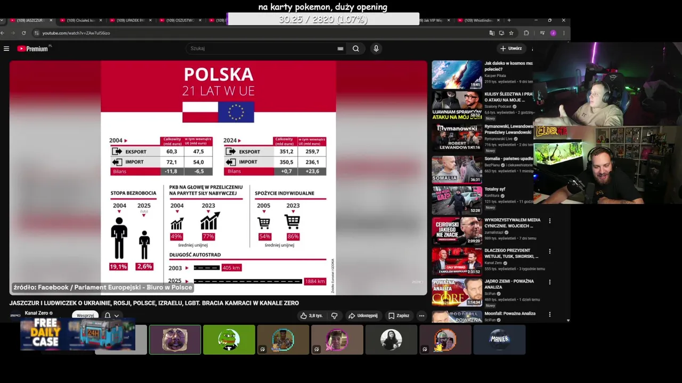Click the search magnifier button

(355, 48)
